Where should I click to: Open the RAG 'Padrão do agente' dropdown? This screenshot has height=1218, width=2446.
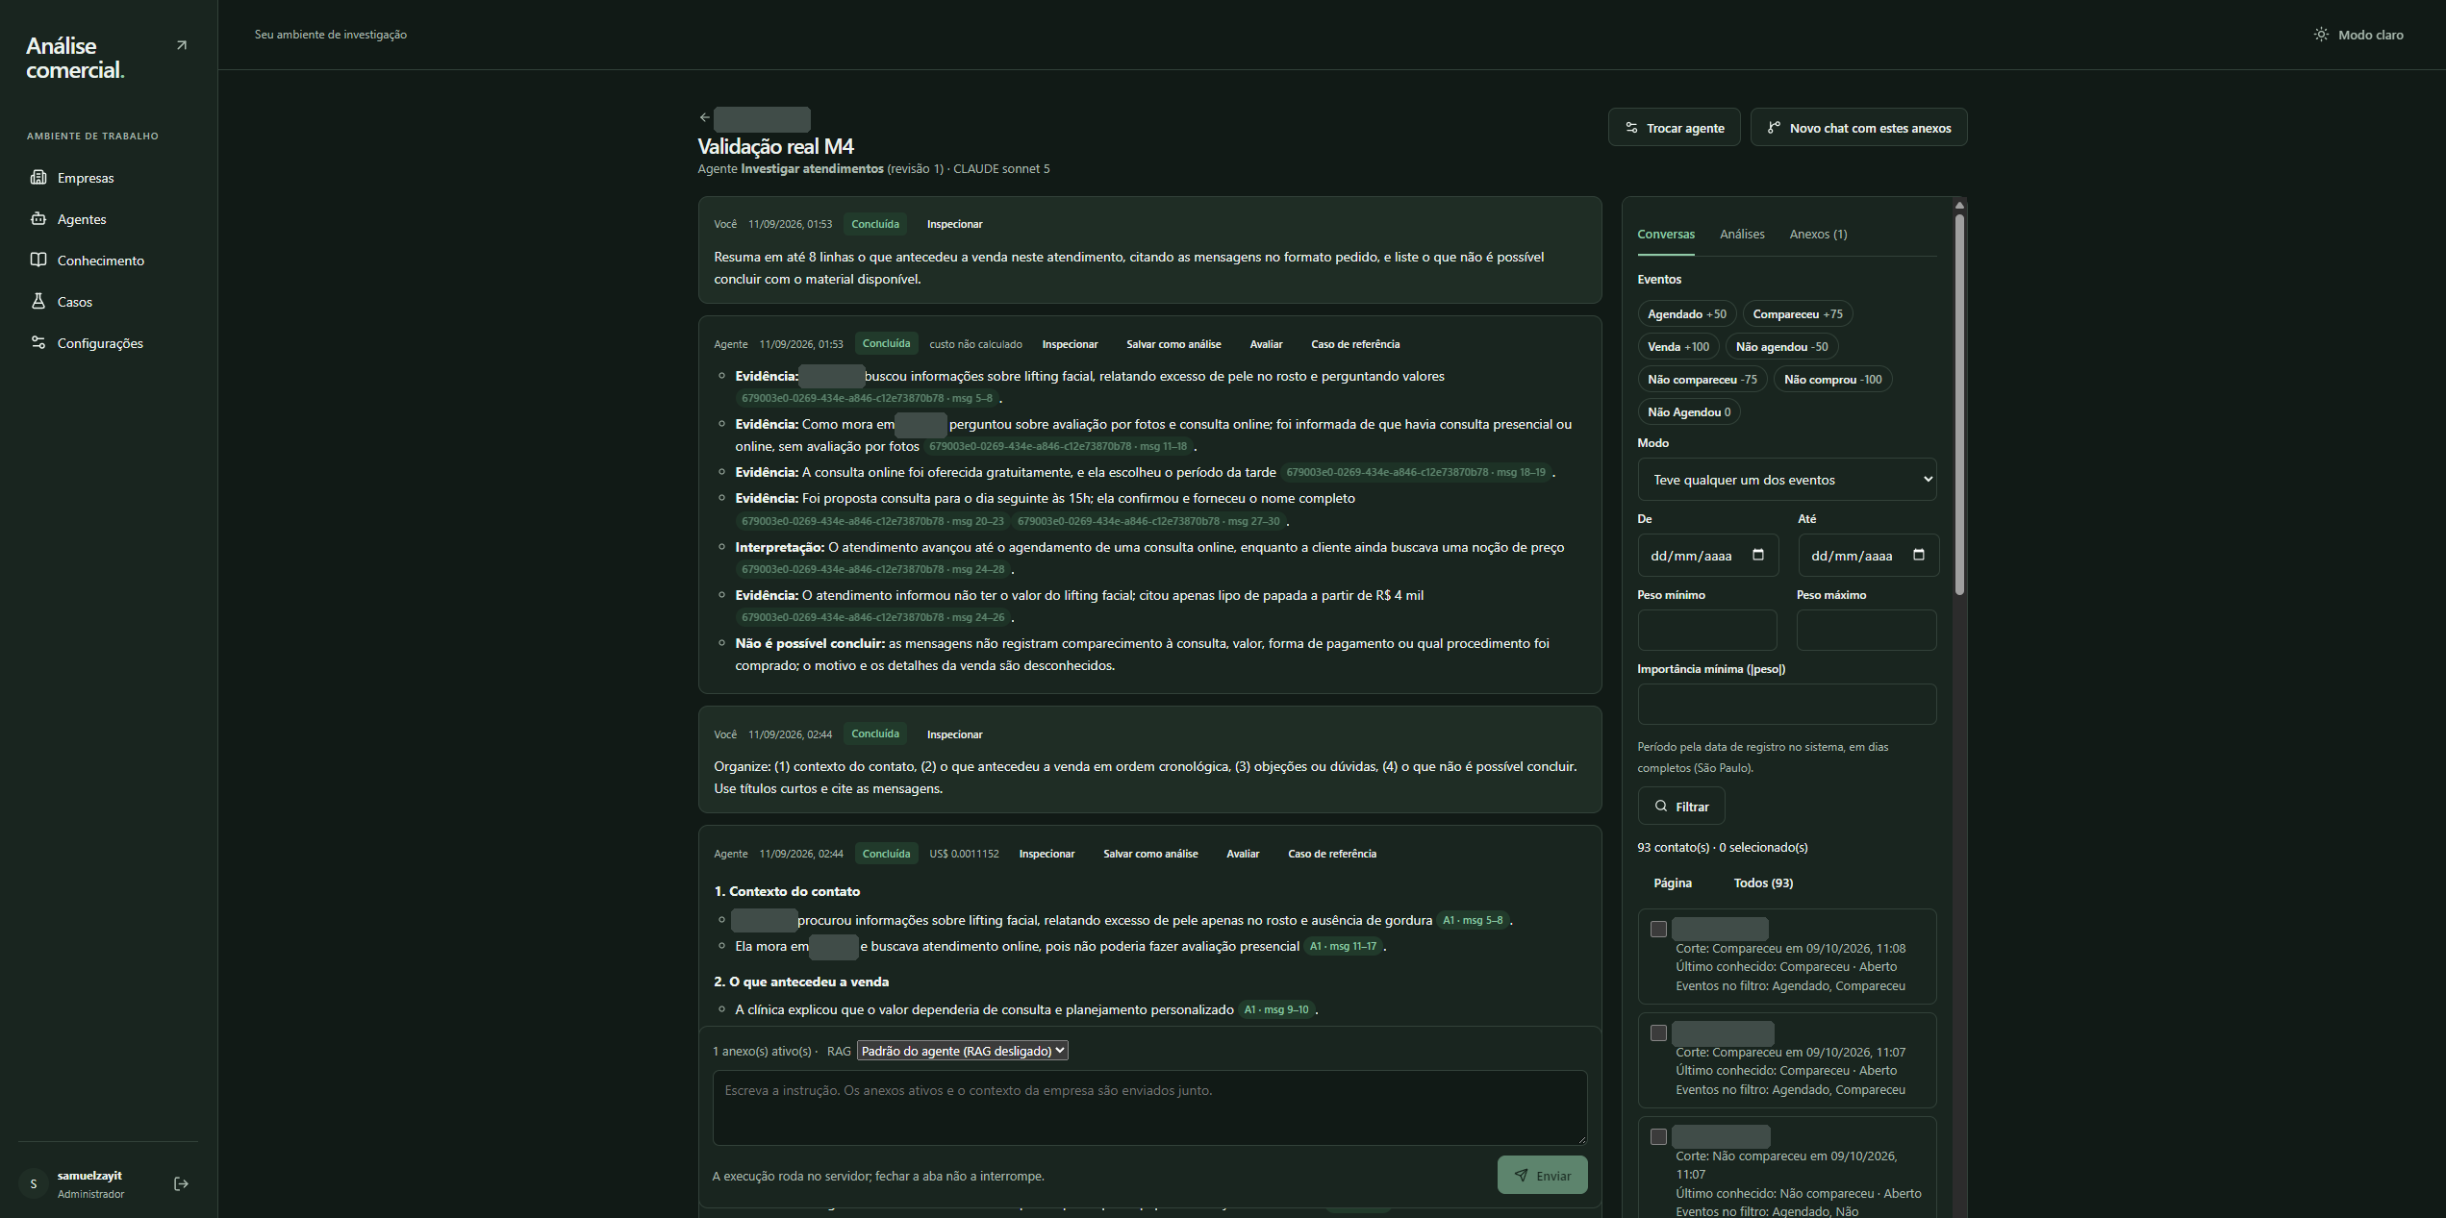[x=962, y=1051]
